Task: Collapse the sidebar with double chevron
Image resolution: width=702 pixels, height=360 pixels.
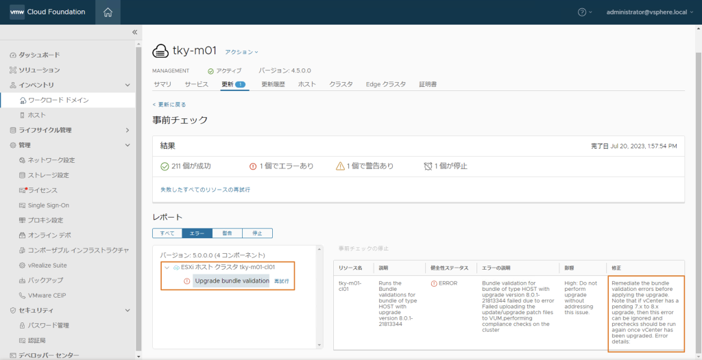Action: click(x=134, y=32)
